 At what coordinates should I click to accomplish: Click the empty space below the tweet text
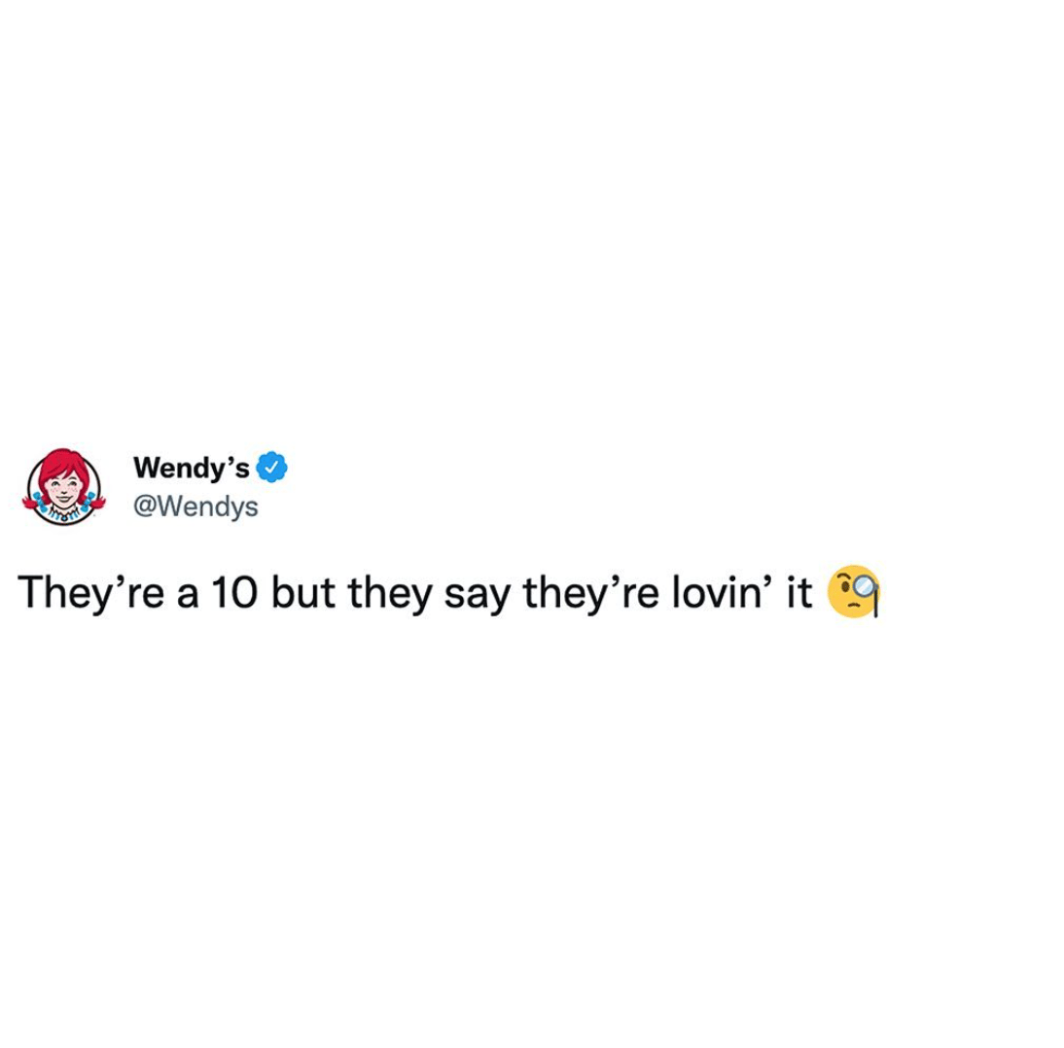coord(532,834)
